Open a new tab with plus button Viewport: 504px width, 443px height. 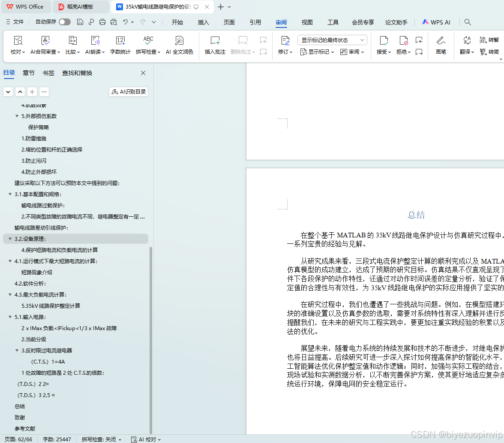(220, 7)
